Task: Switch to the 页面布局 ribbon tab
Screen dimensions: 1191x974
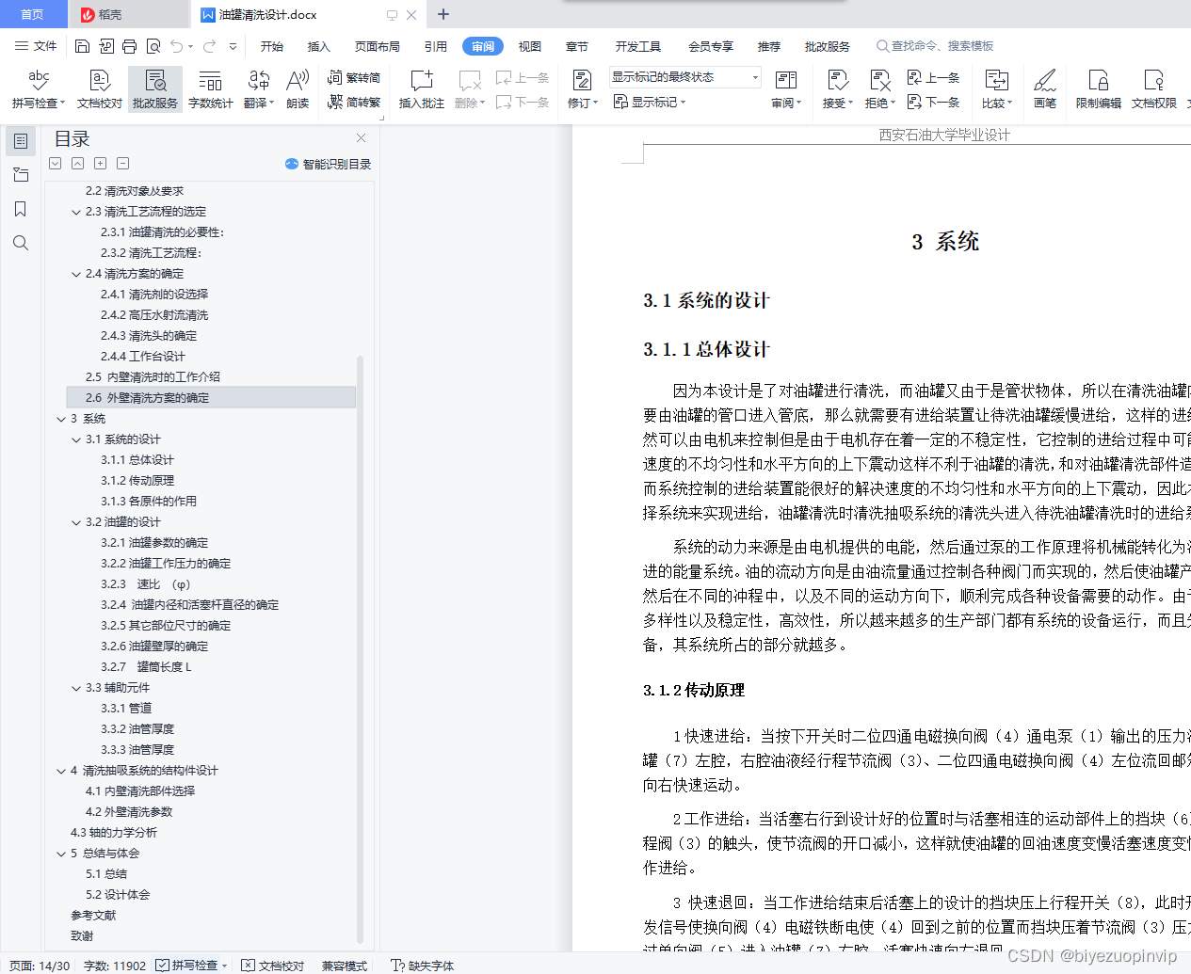Action: pos(378,46)
